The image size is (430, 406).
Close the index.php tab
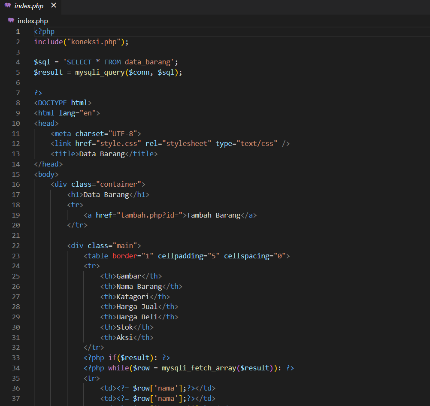(53, 6)
